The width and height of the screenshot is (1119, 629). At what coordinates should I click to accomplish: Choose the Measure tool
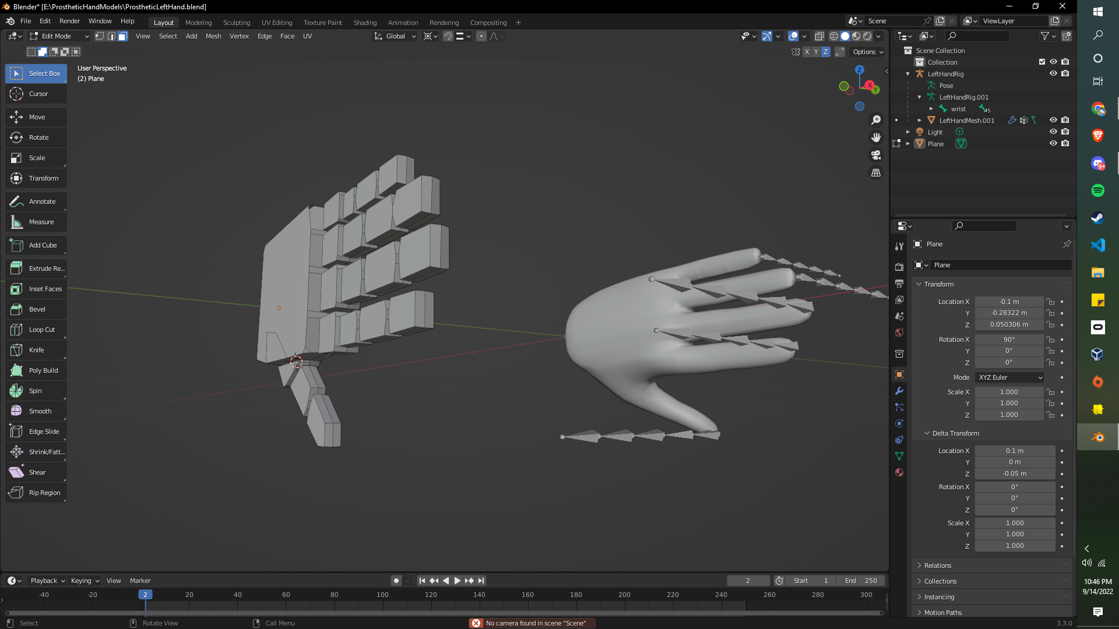point(36,222)
